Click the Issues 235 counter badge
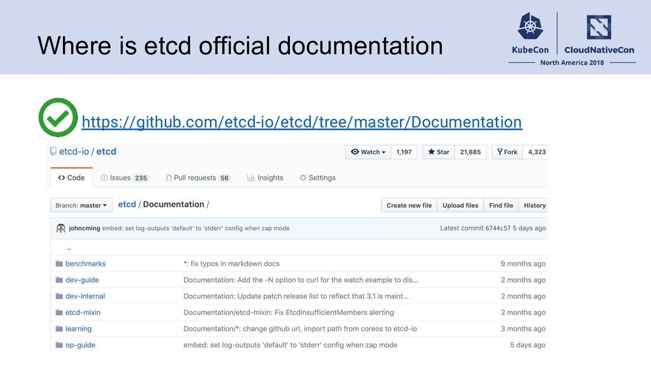 (x=140, y=178)
